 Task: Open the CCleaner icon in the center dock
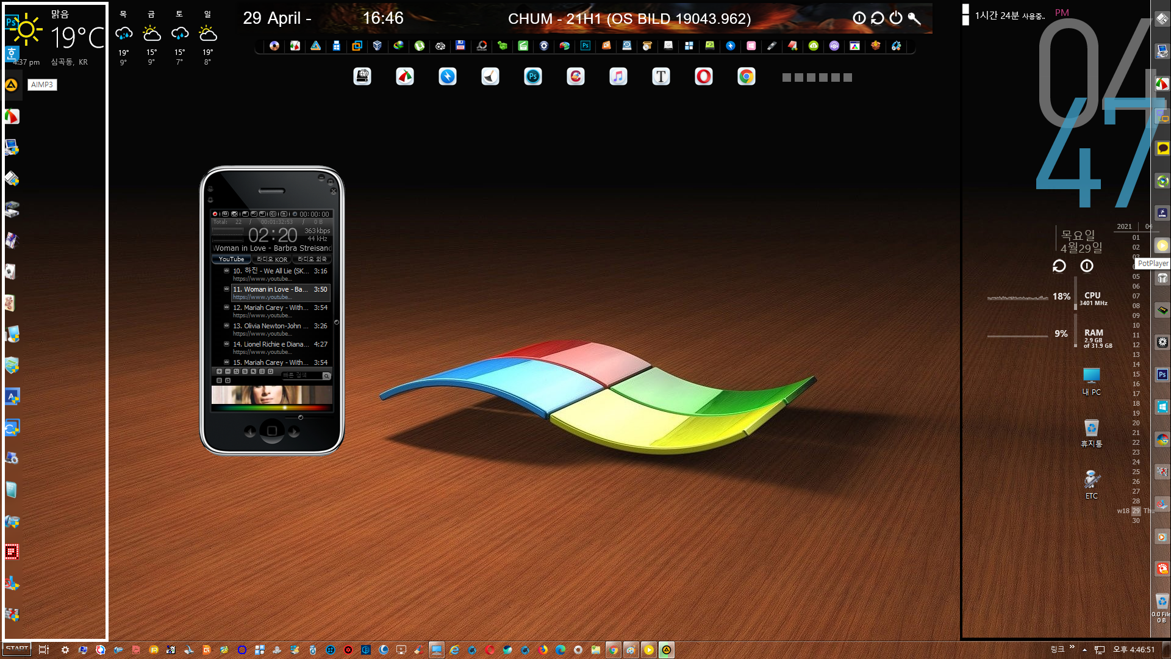[x=576, y=76]
